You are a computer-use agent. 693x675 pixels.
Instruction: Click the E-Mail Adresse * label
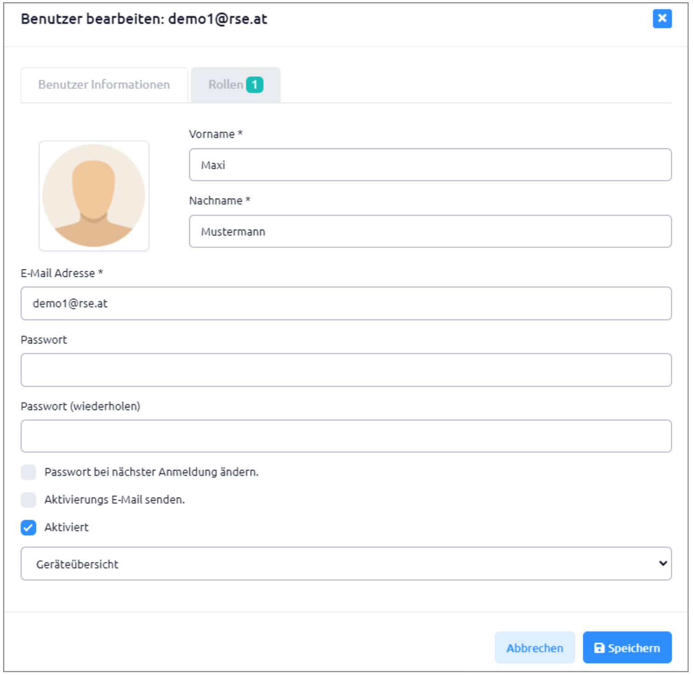tap(62, 273)
